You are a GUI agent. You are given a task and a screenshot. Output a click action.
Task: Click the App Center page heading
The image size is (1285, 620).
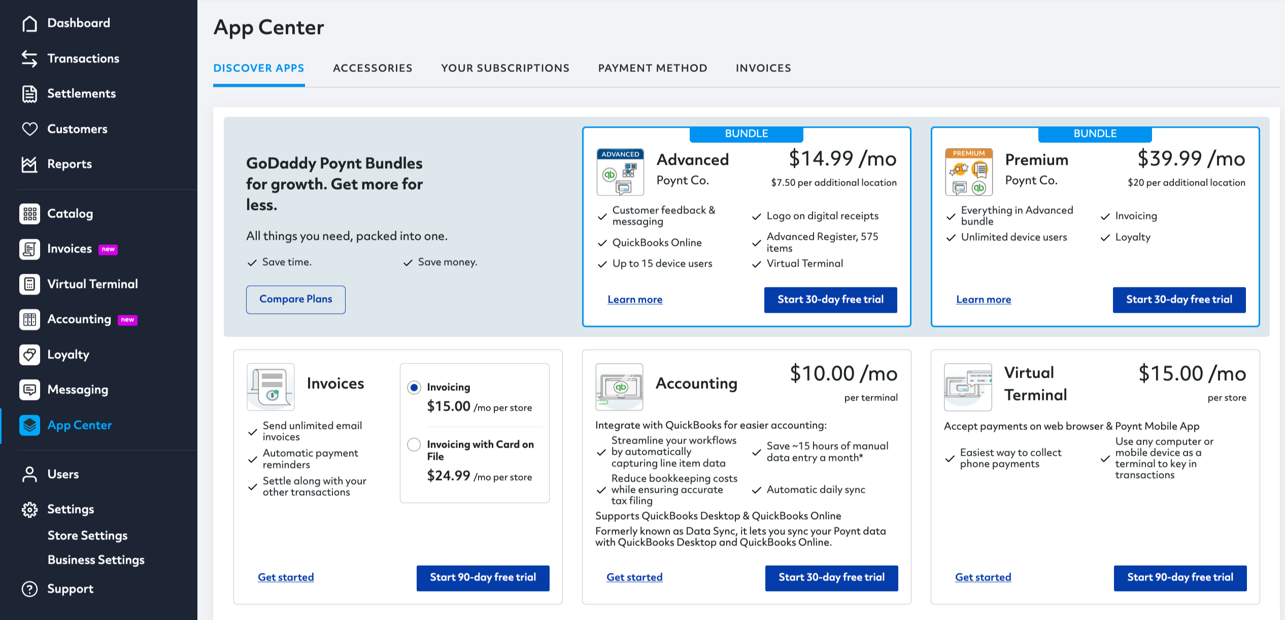[x=269, y=28]
